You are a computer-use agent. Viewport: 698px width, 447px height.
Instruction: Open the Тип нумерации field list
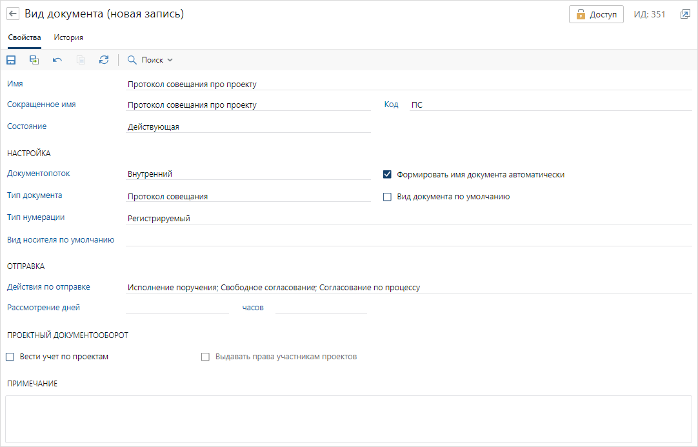(408, 219)
